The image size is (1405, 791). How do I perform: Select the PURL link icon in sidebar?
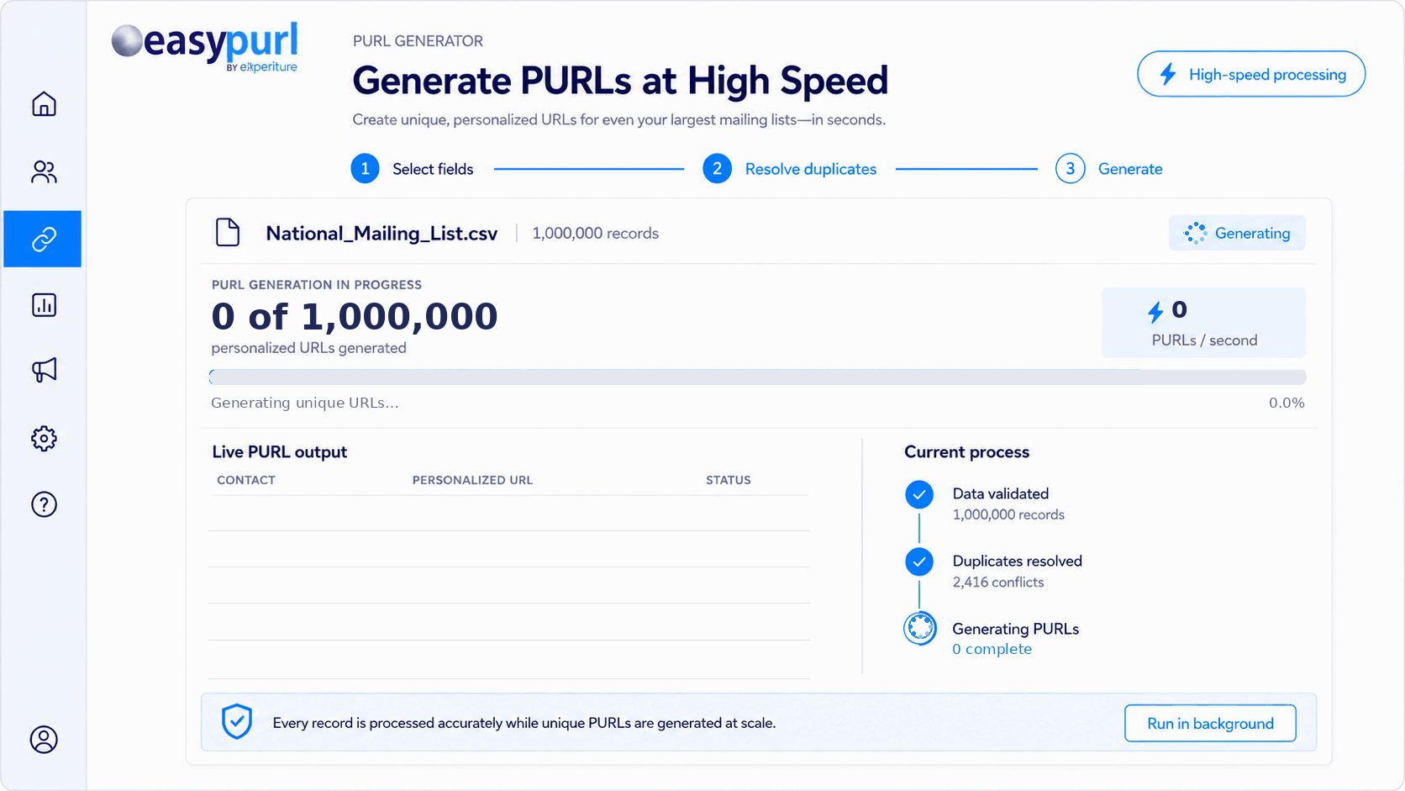[43, 239]
